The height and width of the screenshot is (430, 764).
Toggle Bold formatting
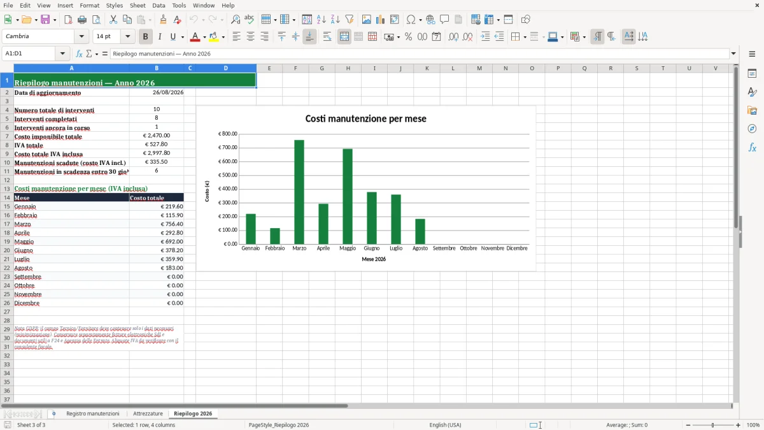tap(146, 37)
